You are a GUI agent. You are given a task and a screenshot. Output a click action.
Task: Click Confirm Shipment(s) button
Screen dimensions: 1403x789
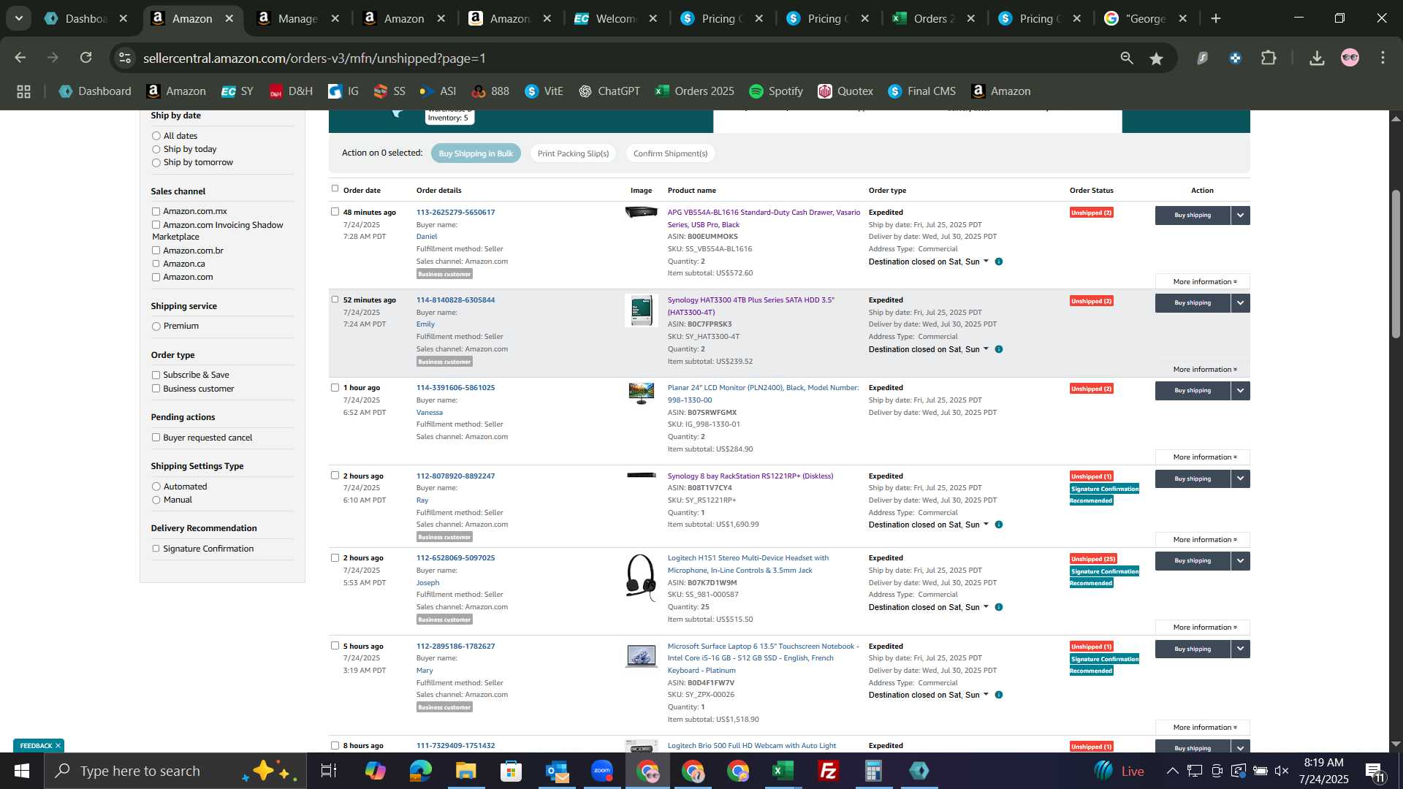670,153
